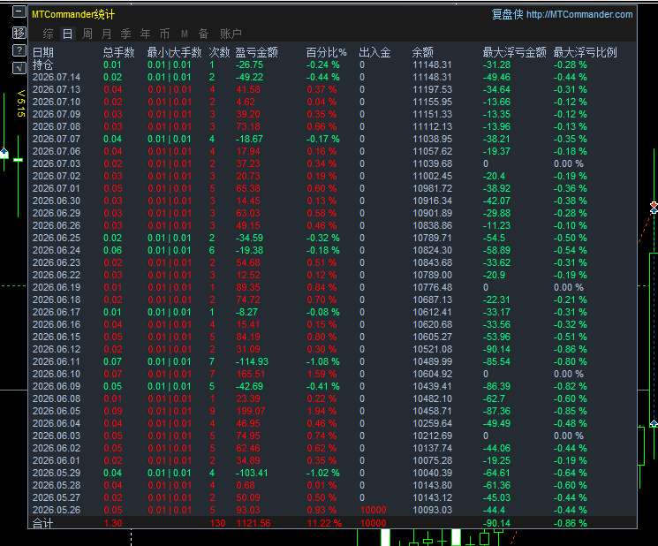Click the checkmark icon in left sidebar
The width and height of the screenshot is (658, 546).
(19, 67)
